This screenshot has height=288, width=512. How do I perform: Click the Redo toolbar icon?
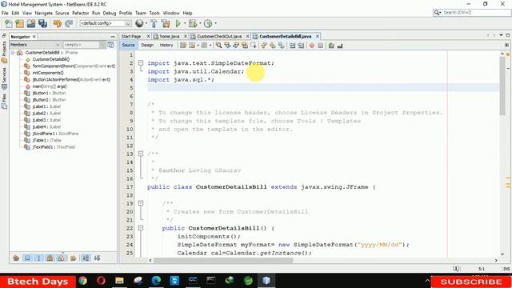pyautogui.click(x=69, y=23)
